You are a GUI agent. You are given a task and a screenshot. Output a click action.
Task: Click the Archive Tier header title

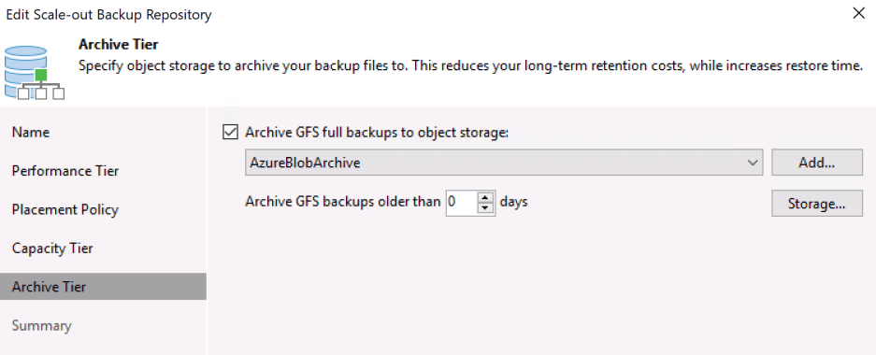tap(119, 44)
